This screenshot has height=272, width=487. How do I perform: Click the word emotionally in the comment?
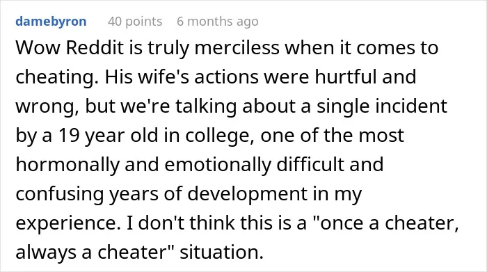(x=218, y=165)
